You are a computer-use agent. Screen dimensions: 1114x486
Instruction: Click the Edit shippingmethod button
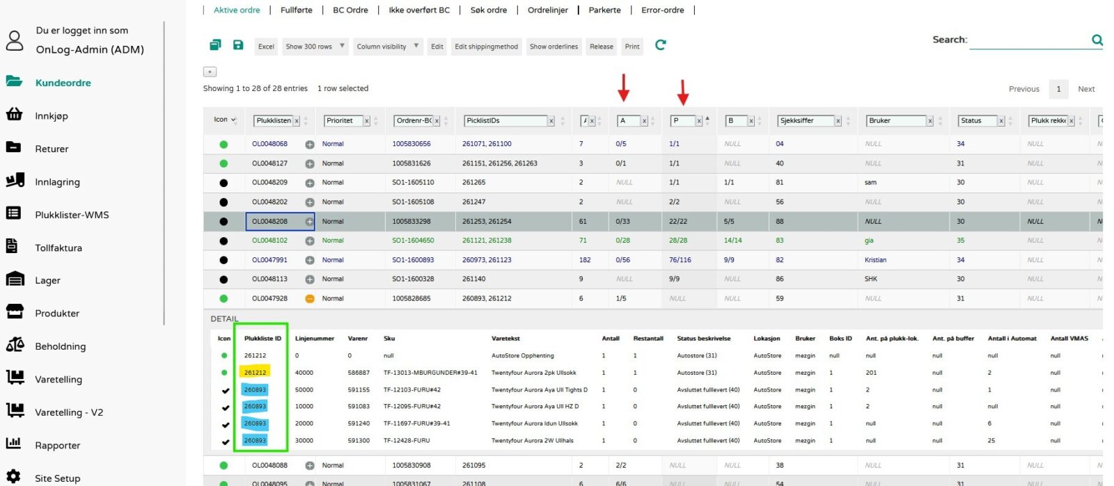[486, 47]
